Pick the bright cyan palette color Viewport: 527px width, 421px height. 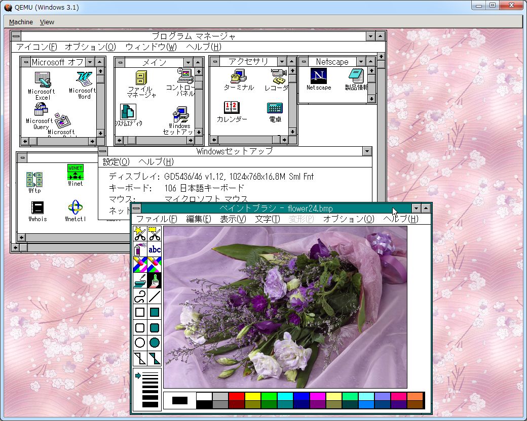click(285, 397)
